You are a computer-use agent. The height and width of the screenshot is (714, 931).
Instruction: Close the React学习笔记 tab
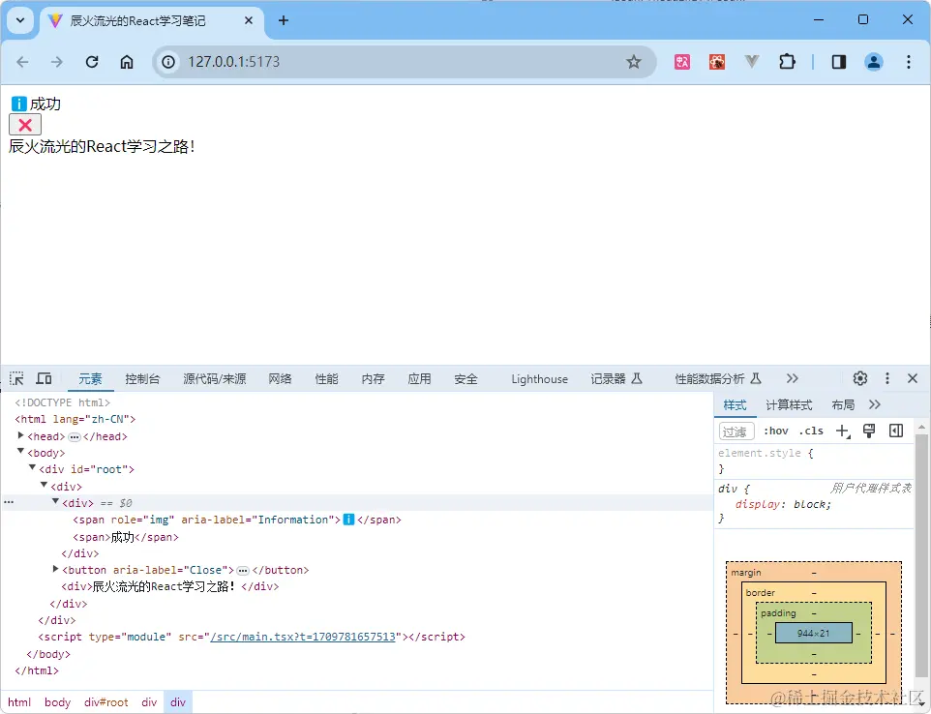tap(249, 20)
